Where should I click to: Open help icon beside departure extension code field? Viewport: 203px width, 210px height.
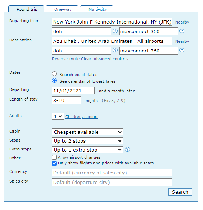point(182,31)
